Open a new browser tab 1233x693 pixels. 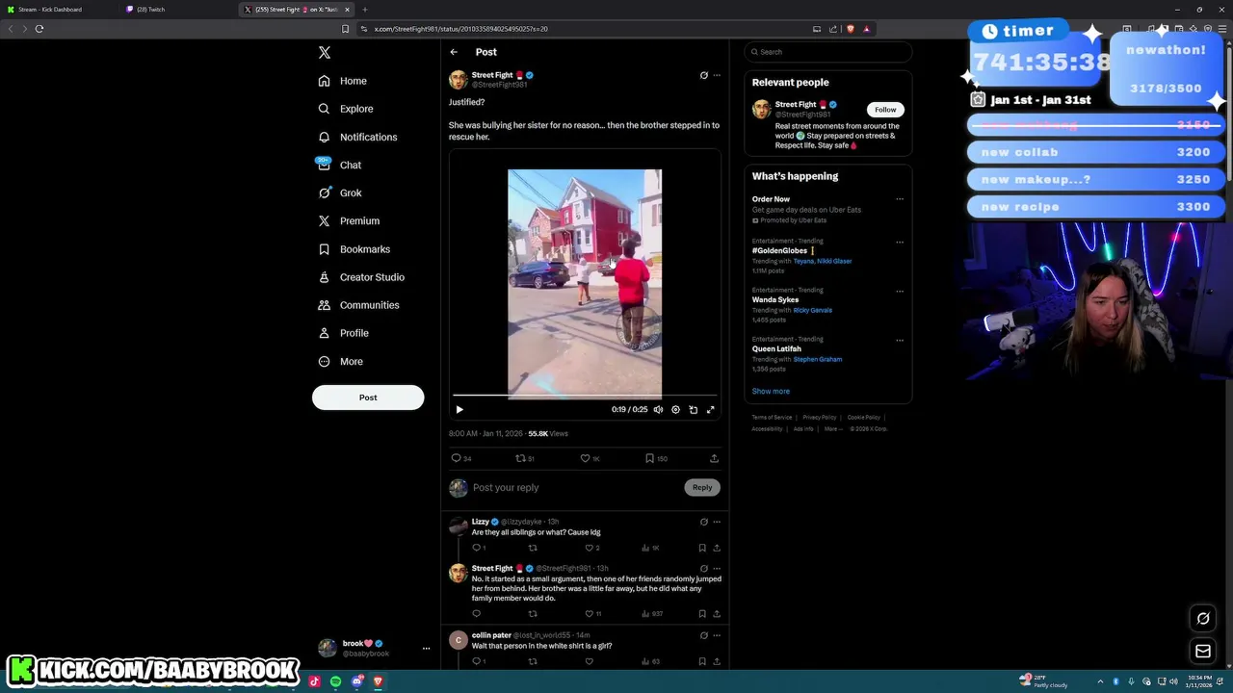click(364, 10)
